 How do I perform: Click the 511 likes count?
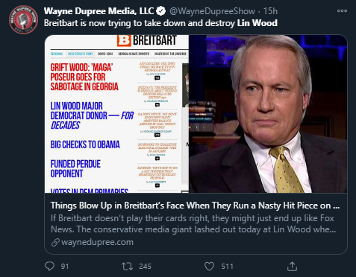click(x=227, y=267)
